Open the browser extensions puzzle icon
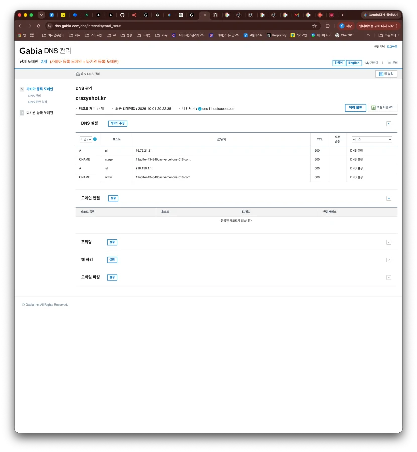 click(327, 26)
